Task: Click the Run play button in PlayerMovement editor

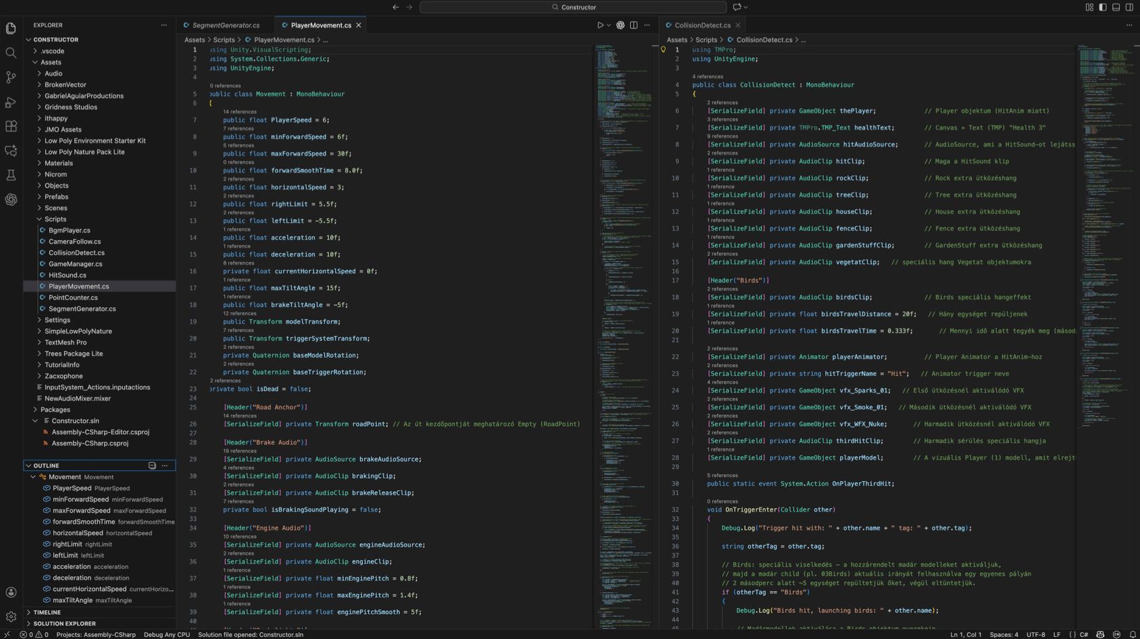Action: tap(600, 25)
